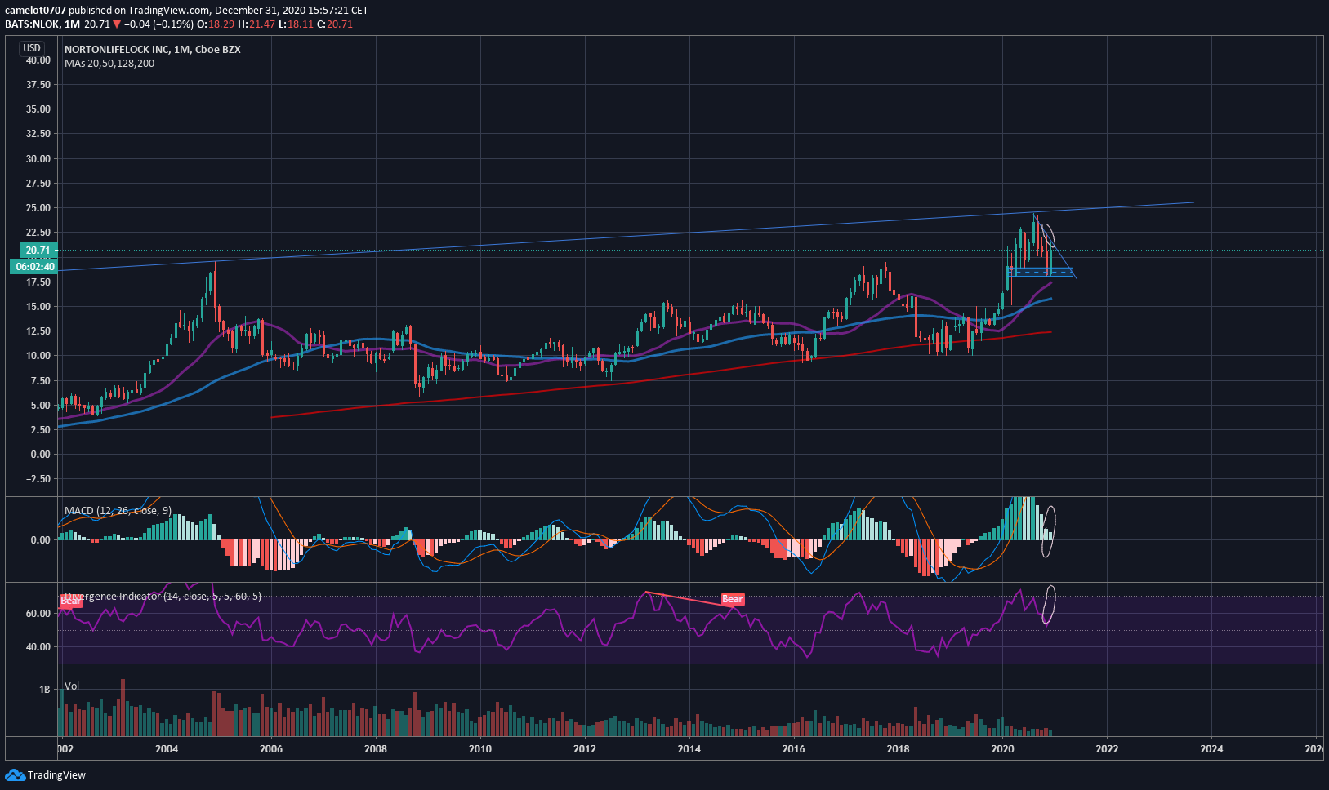Click the 2012 year on time axis

coord(585,749)
